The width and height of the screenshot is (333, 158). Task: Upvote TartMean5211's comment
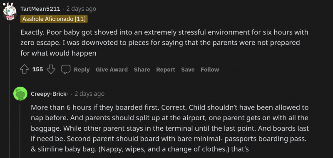(x=24, y=69)
